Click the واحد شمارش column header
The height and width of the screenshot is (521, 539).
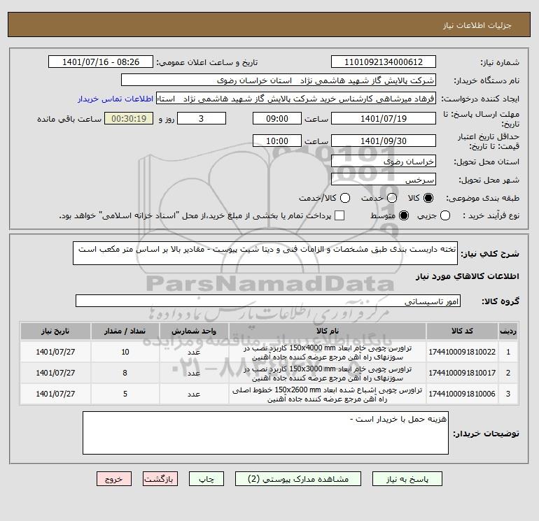point(194,331)
